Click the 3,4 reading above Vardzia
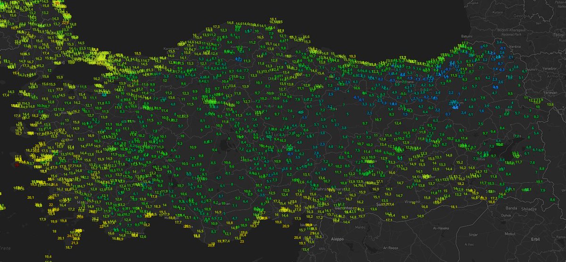 (x=499, y=42)
